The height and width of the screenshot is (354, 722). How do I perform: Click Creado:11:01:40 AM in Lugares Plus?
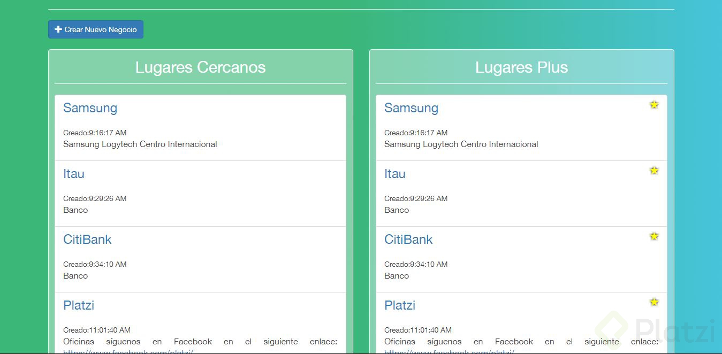(x=418, y=330)
